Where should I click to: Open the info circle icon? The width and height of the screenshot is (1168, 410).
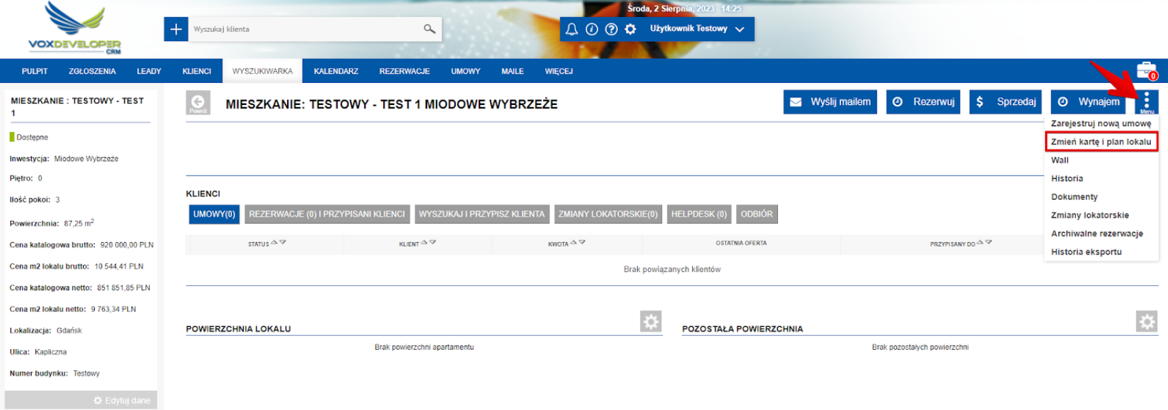pos(592,29)
